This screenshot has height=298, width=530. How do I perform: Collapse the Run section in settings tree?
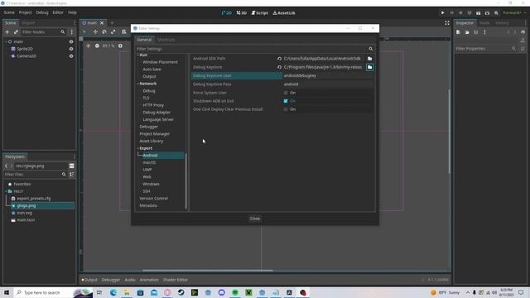[138, 55]
